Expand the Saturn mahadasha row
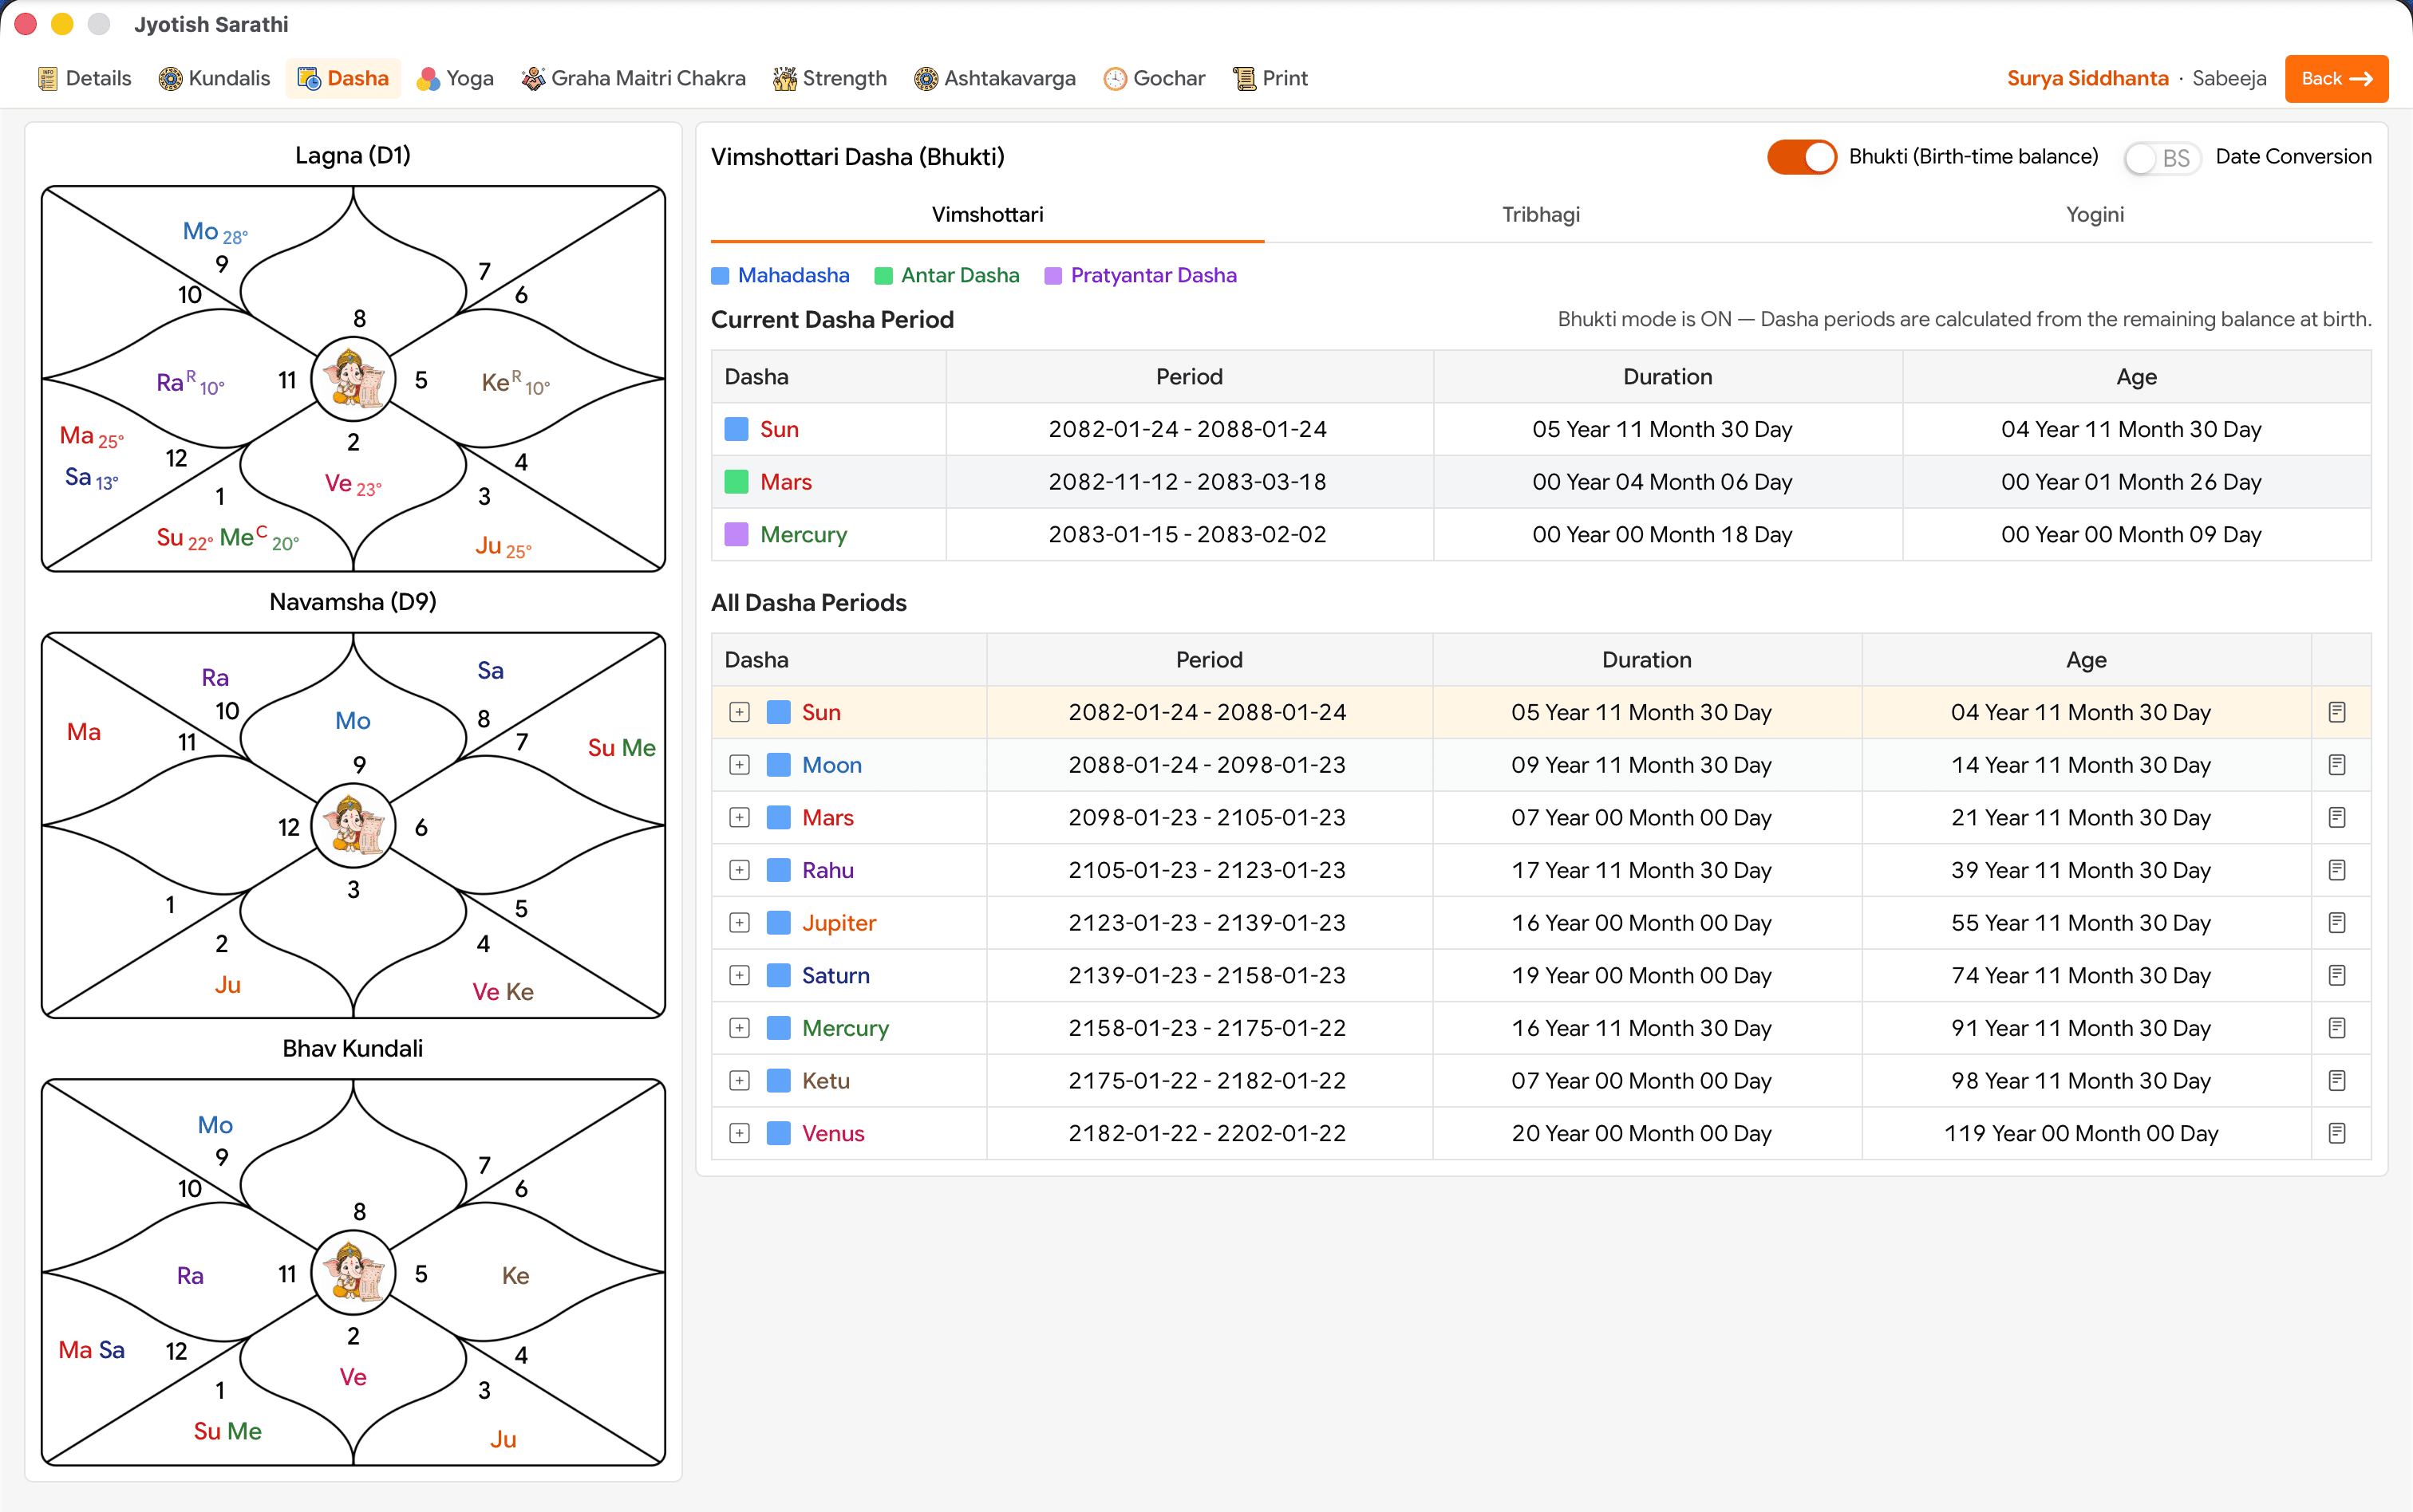Viewport: 2413px width, 1512px height. pos(740,975)
